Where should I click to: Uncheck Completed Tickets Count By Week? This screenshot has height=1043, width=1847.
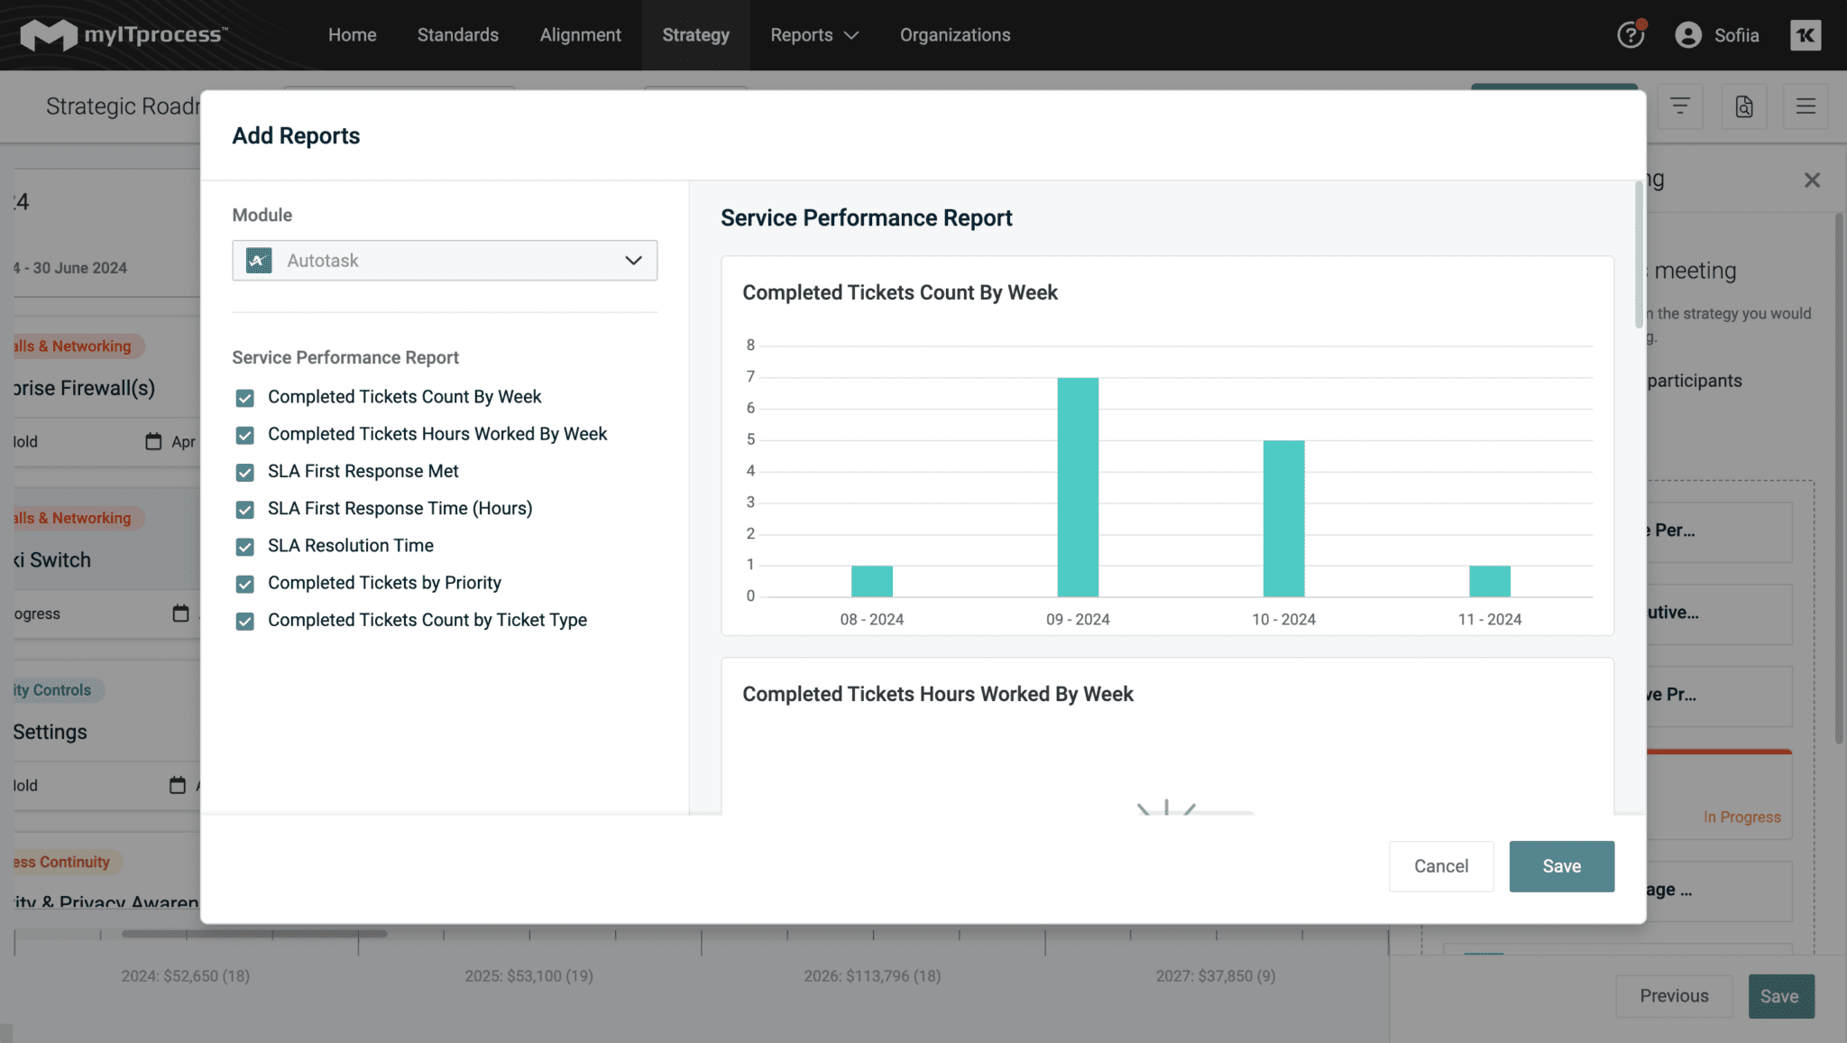[x=244, y=397]
